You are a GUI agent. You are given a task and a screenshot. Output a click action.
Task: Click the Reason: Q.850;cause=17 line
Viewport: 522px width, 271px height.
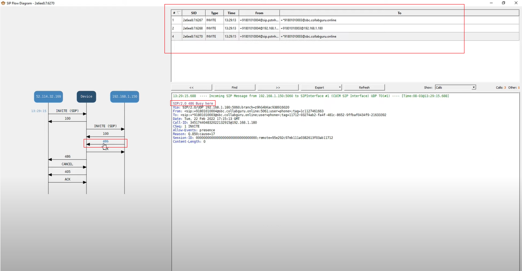[x=194, y=134]
